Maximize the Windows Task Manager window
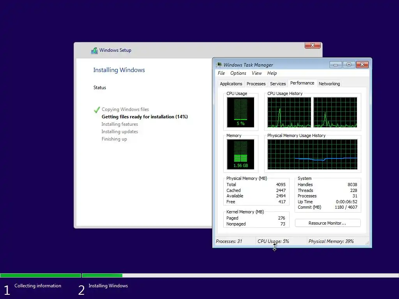The image size is (399, 299). 349,65
